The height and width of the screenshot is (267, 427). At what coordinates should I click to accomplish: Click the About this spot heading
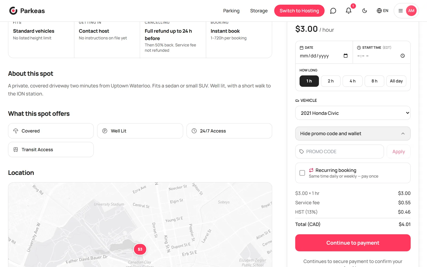pyautogui.click(x=31, y=74)
